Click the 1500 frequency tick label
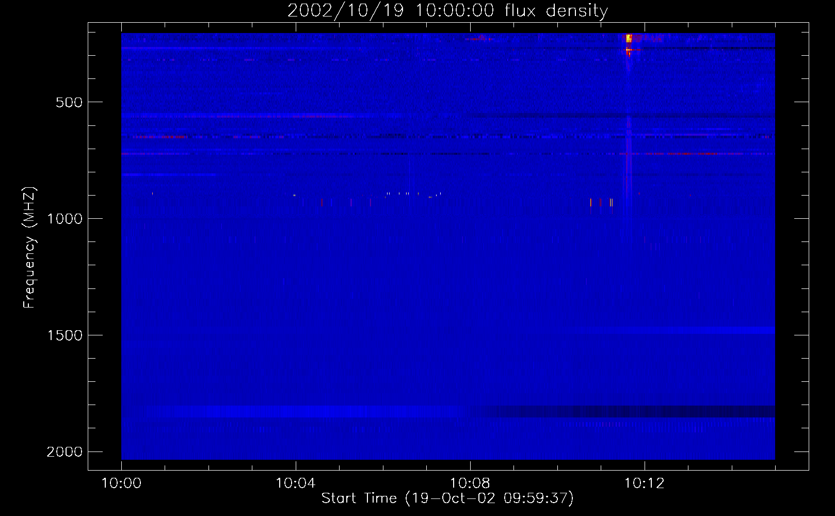The width and height of the screenshot is (835, 516). point(65,335)
